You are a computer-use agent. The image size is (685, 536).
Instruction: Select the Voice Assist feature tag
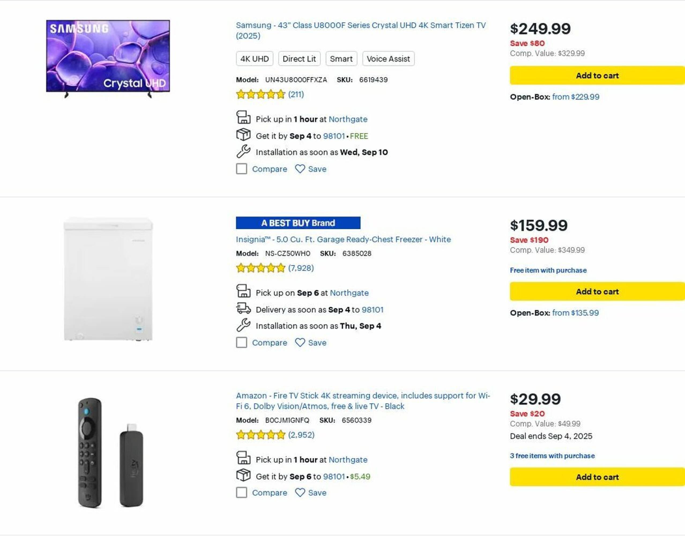(388, 59)
